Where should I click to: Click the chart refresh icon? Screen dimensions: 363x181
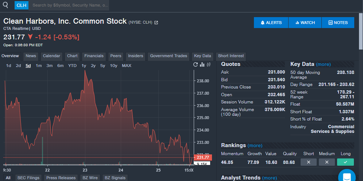pos(196,65)
